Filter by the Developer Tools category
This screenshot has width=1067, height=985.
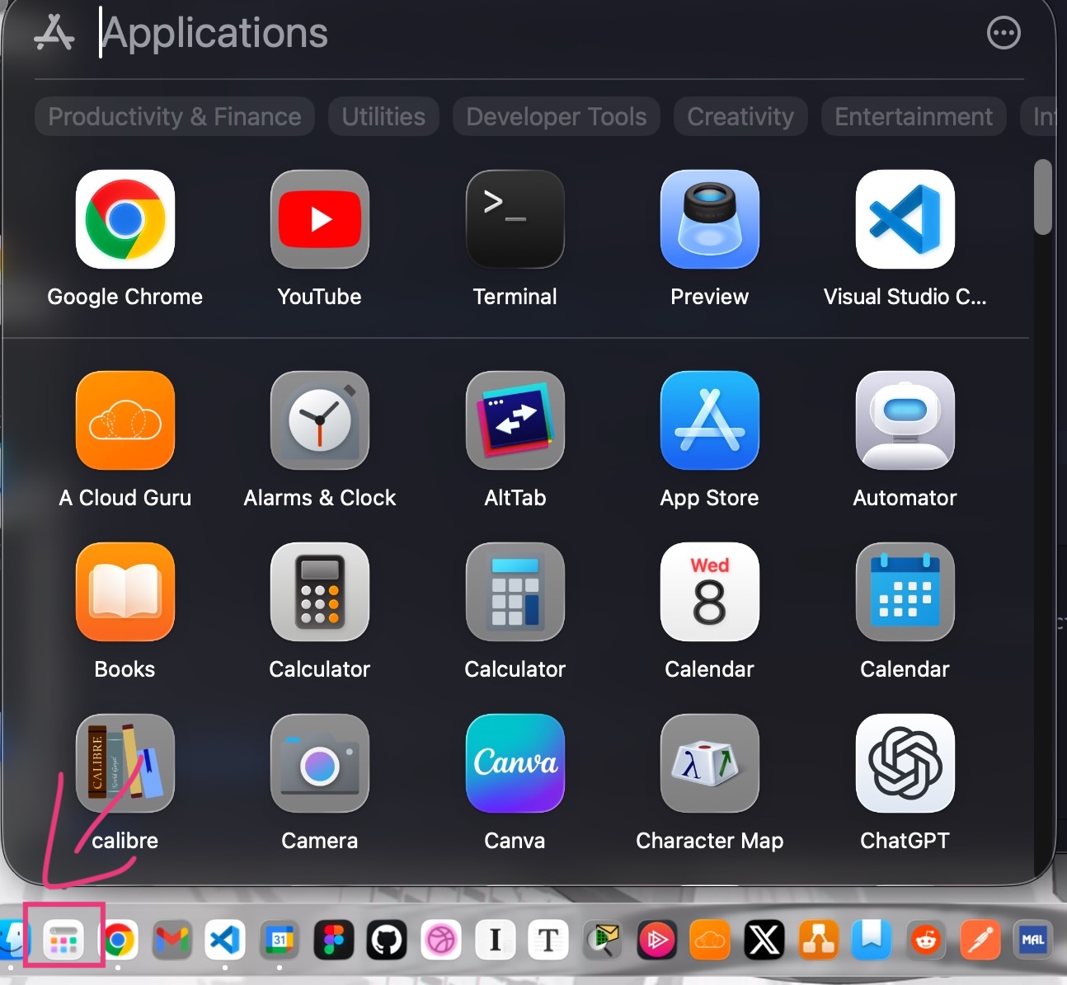[556, 117]
